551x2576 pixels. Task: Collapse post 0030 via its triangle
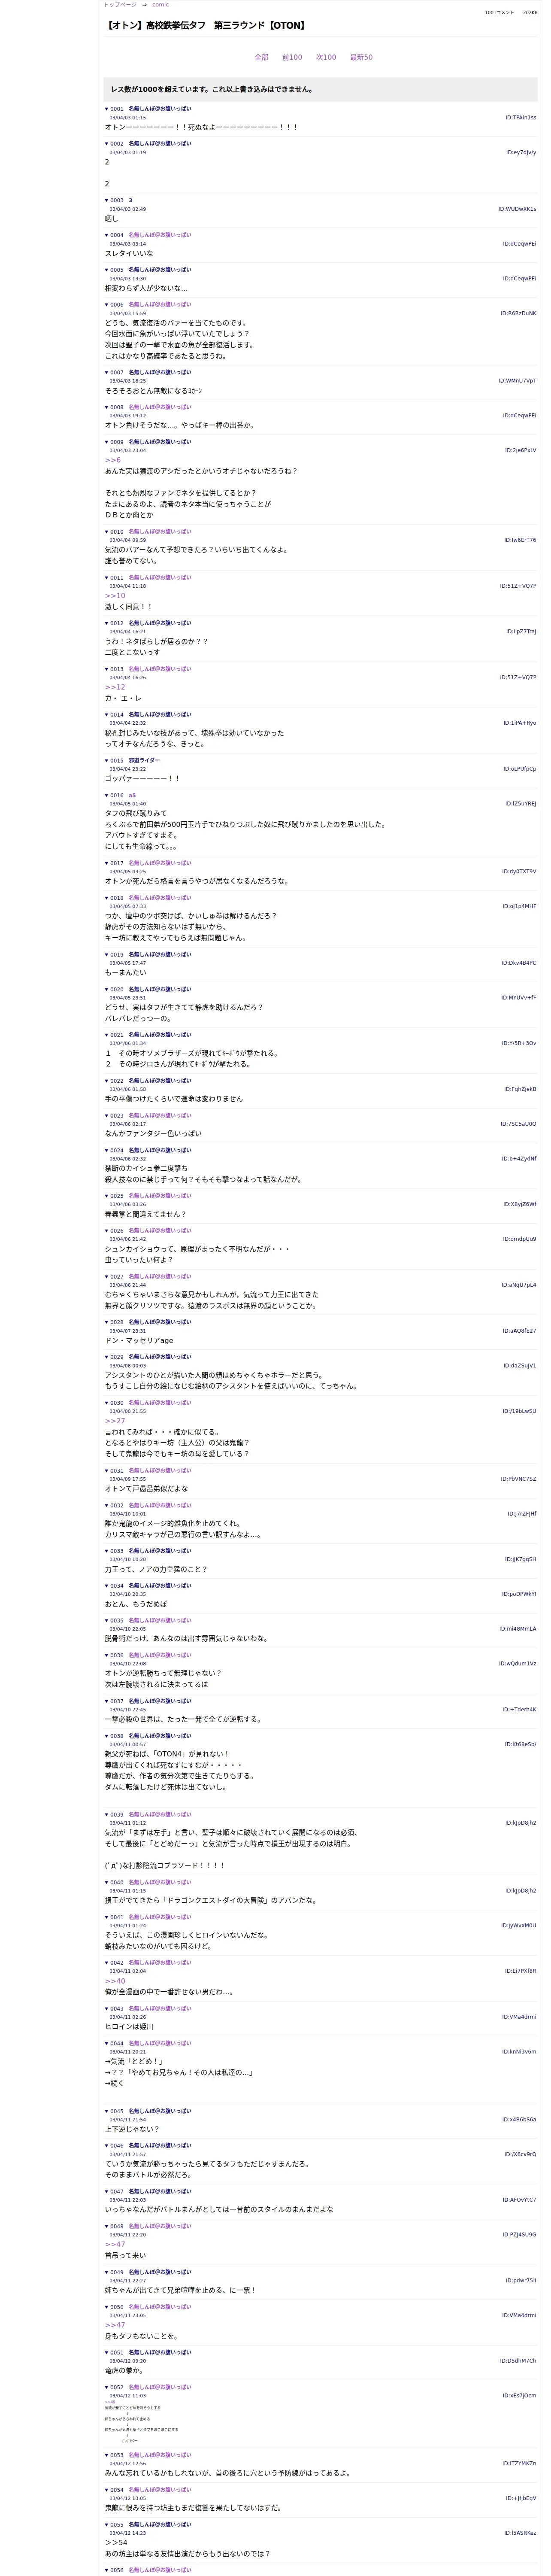pyautogui.click(x=107, y=1403)
